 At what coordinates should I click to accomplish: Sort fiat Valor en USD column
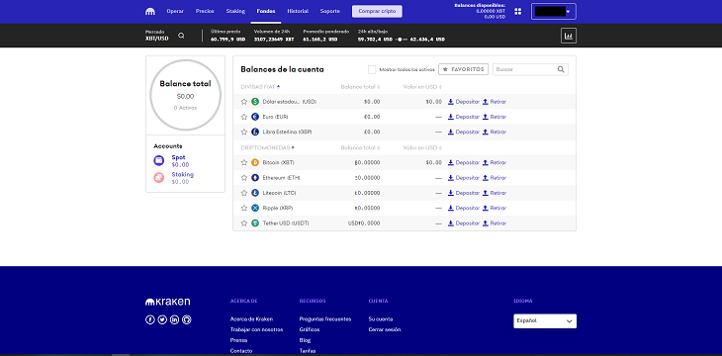tap(422, 87)
